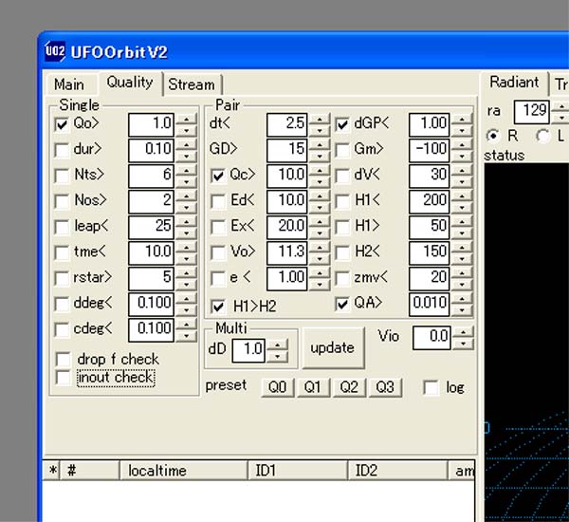Decrease the dD value with down arrow
The width and height of the screenshot is (569, 522).
coord(278,356)
